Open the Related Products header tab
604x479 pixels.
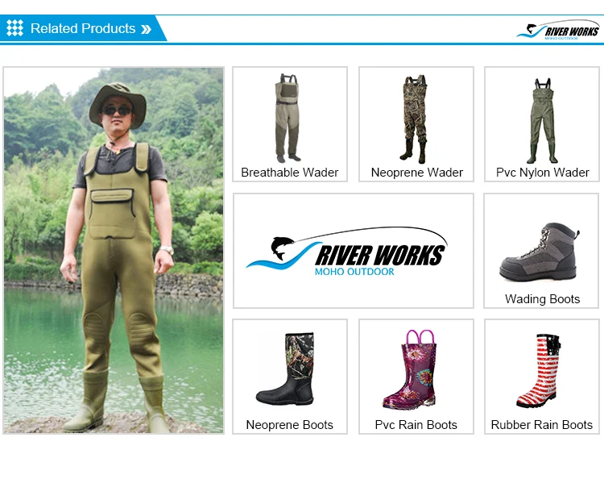tap(83, 28)
